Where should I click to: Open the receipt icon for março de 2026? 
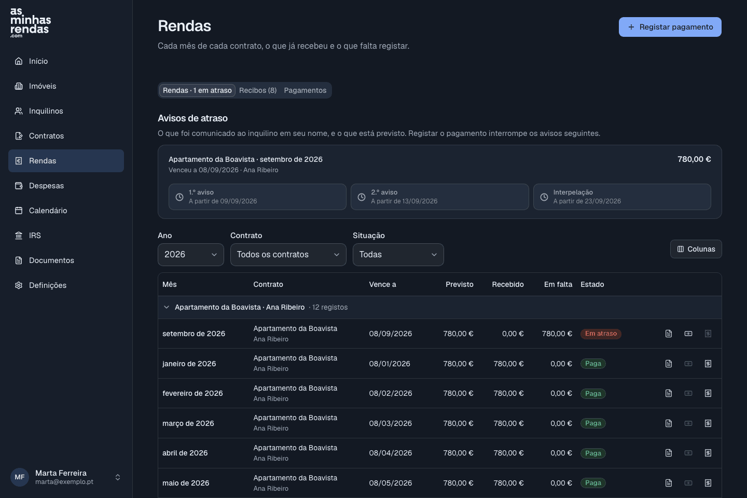click(x=708, y=423)
